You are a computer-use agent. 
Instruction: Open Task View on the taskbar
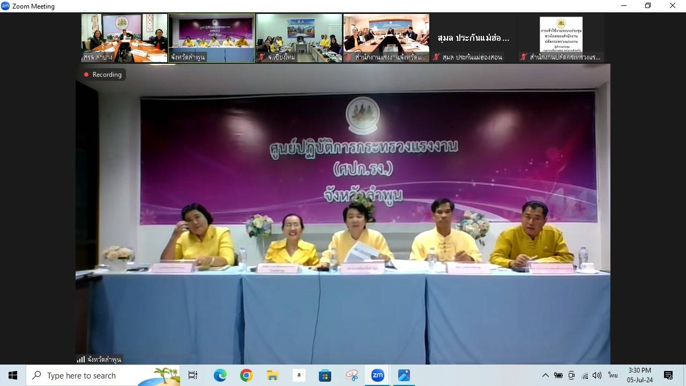[193, 375]
